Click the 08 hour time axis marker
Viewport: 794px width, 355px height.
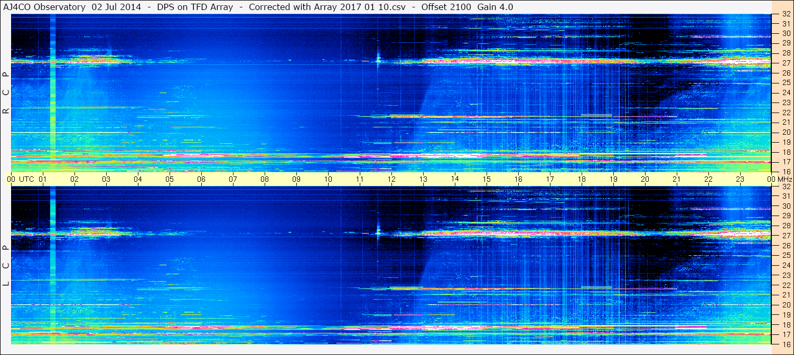265,180
